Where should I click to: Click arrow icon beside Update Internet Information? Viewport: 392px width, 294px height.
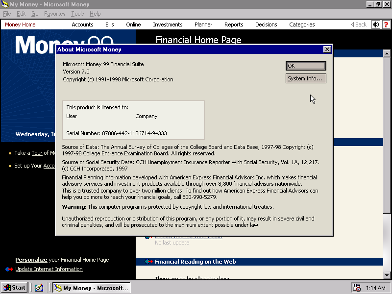9,269
